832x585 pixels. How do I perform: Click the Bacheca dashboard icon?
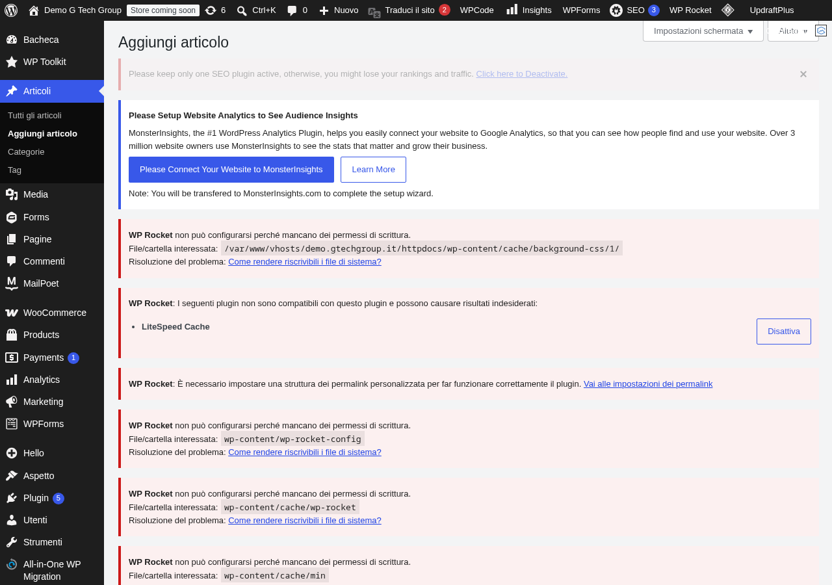pyautogui.click(x=12, y=40)
